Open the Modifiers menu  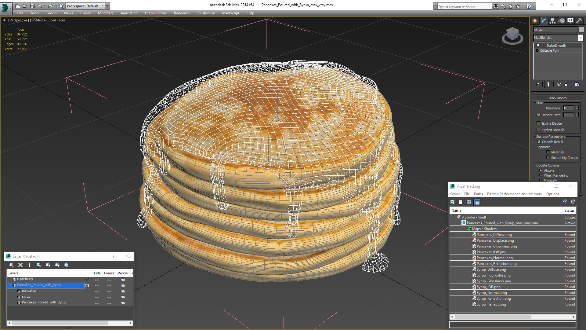pos(105,13)
